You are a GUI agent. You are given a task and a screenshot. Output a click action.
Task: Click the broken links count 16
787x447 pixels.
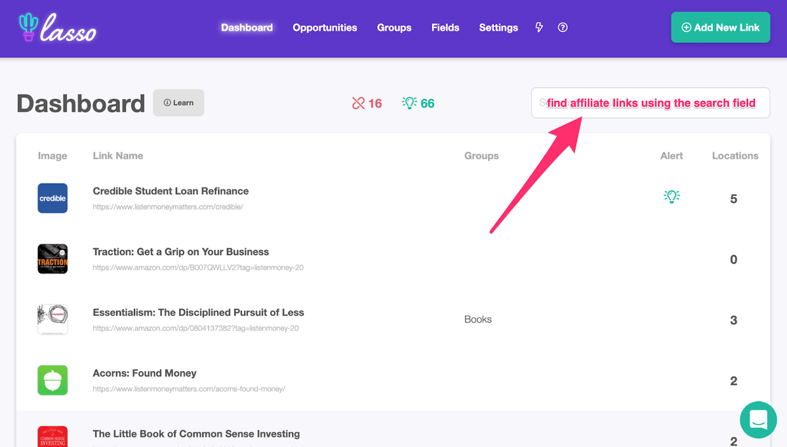[x=367, y=103]
